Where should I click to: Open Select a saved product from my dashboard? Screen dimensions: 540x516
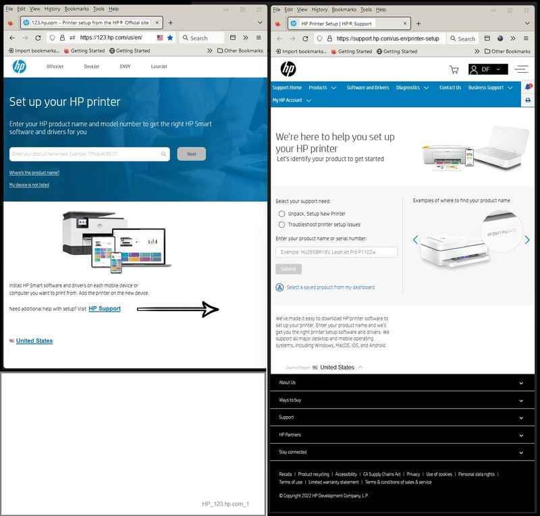tap(330, 287)
